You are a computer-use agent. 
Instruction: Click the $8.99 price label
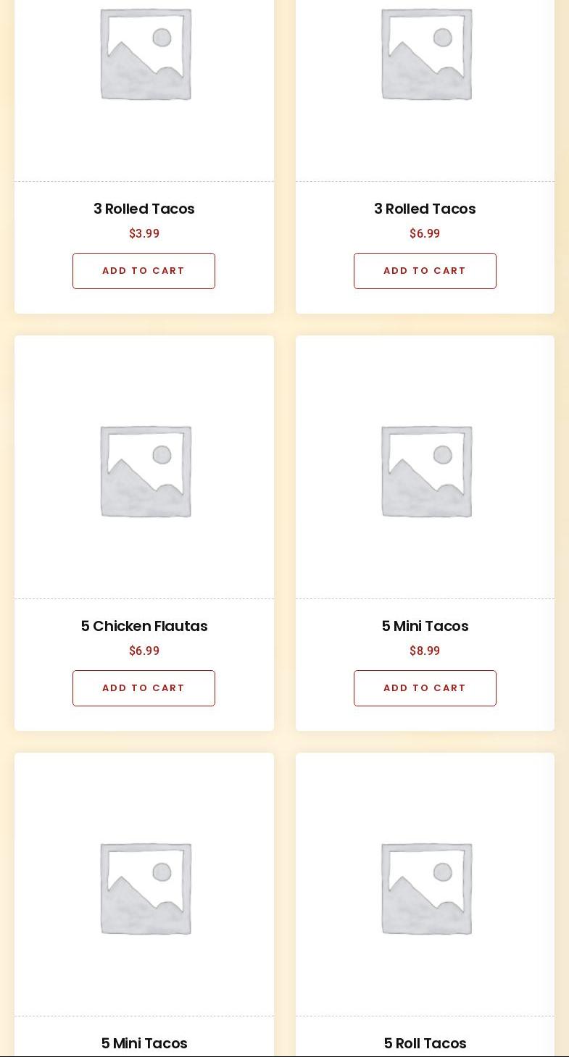pos(425,651)
